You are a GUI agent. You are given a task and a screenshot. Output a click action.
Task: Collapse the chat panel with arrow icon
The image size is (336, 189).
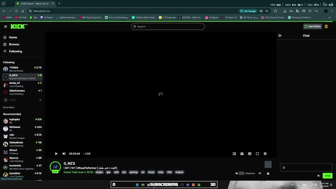[x=280, y=35]
